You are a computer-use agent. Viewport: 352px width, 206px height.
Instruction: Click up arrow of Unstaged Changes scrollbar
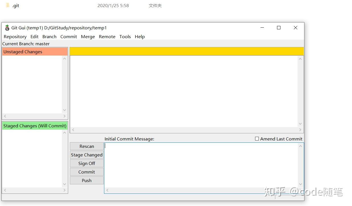click(64, 59)
